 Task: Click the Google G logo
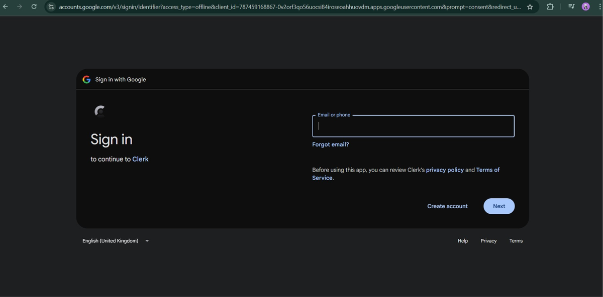coord(86,79)
